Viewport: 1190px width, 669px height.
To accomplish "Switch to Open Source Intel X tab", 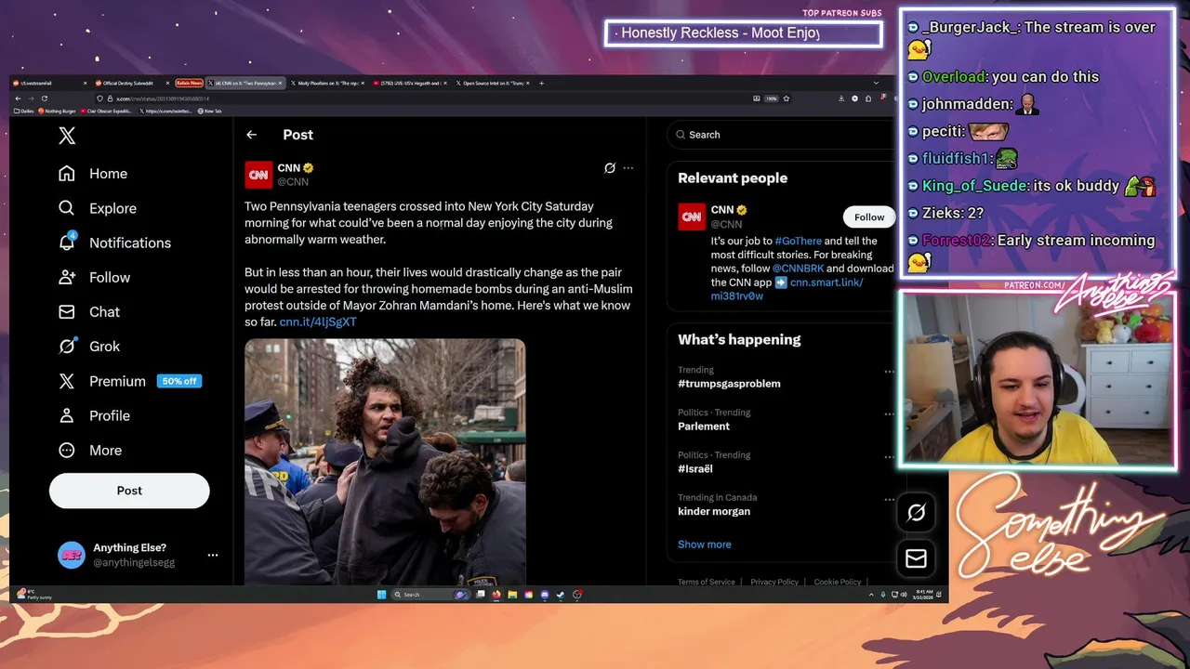I will [x=493, y=83].
